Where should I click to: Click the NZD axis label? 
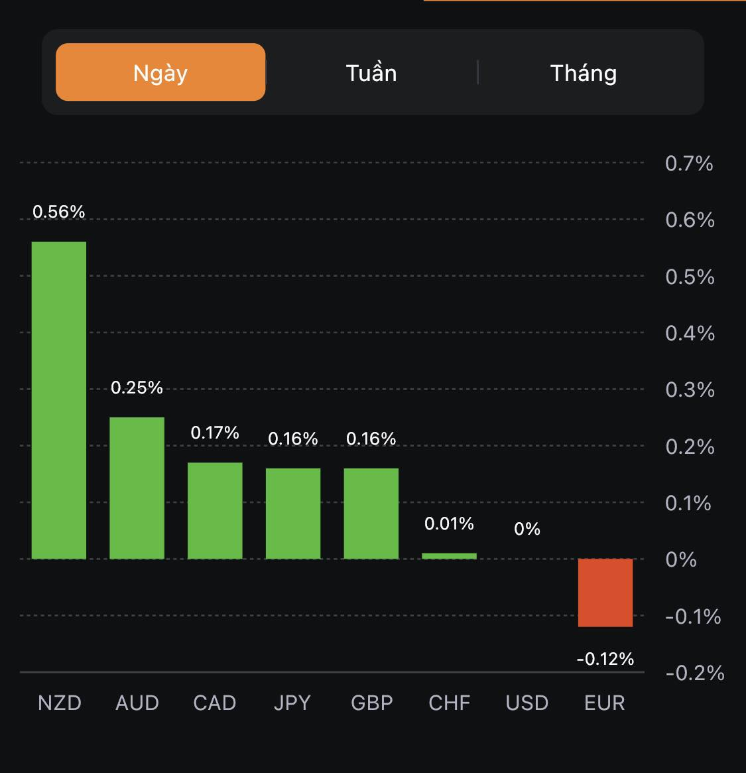point(60,703)
